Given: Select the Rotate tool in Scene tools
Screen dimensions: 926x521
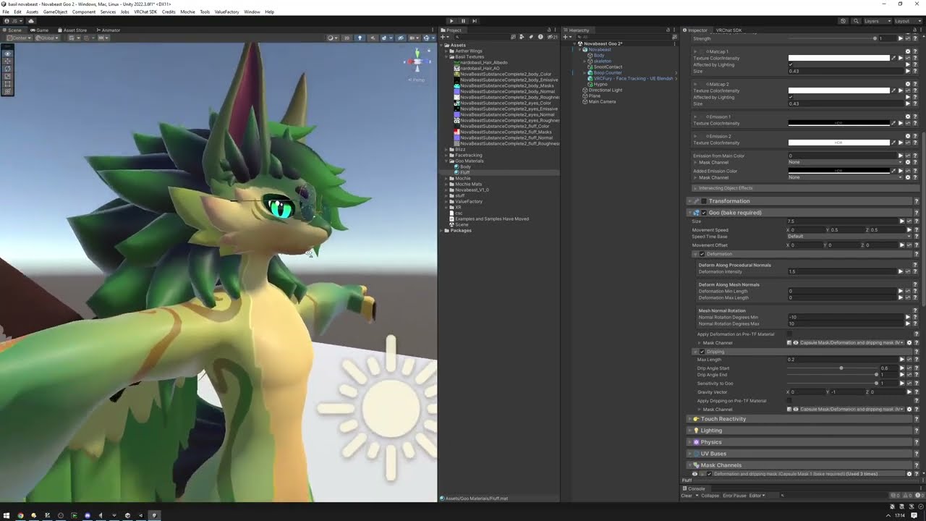Looking at the screenshot, I should [x=8, y=69].
